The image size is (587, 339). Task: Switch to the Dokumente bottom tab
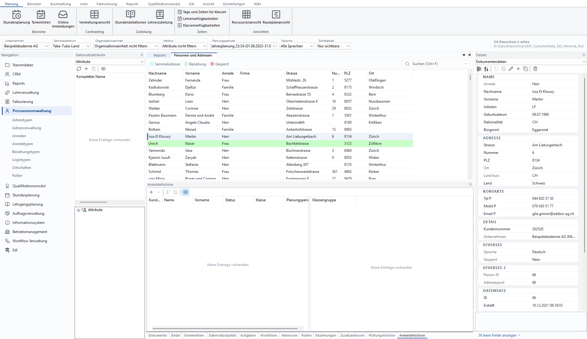(x=158, y=335)
